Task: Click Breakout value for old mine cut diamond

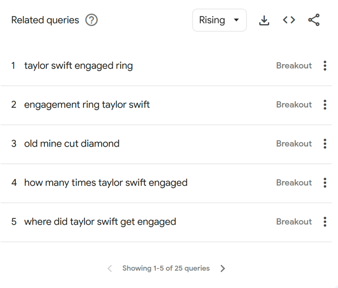Action: (294, 144)
